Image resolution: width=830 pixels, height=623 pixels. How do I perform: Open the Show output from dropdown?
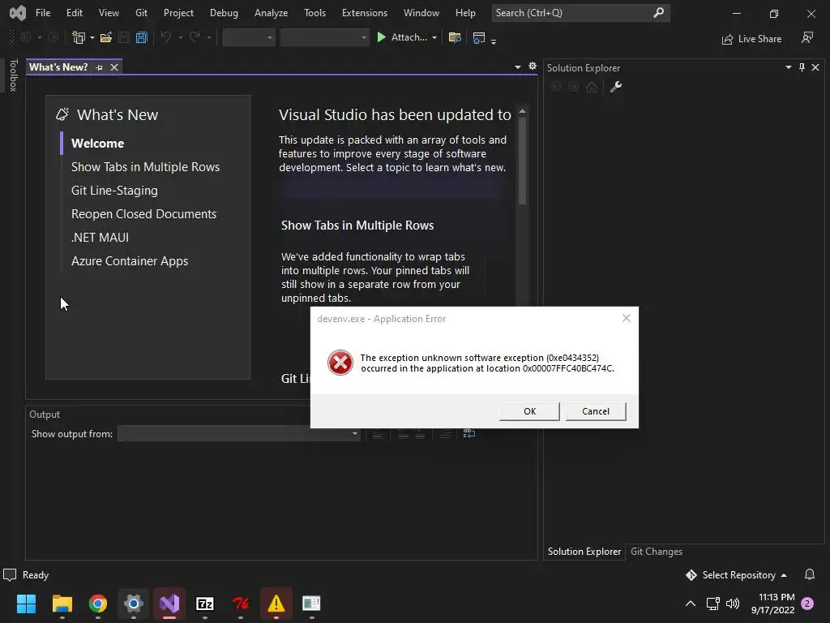pyautogui.click(x=239, y=433)
